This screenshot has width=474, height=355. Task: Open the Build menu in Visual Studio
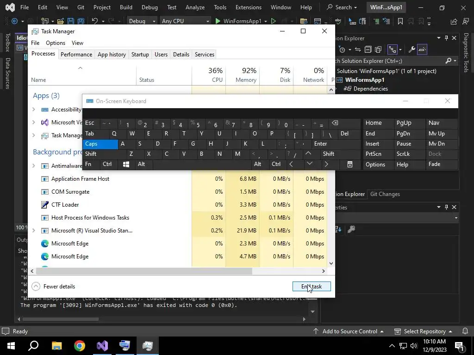(x=126, y=7)
